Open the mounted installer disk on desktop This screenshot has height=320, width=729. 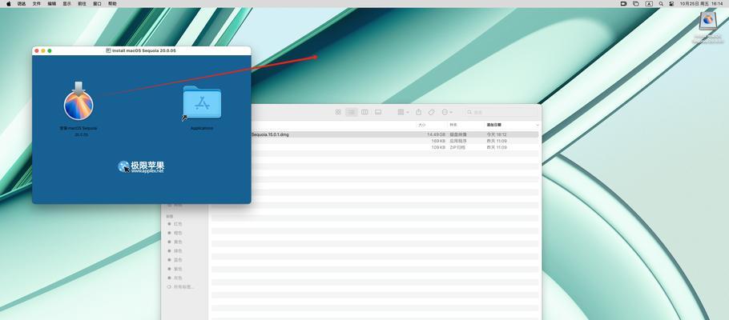707,21
